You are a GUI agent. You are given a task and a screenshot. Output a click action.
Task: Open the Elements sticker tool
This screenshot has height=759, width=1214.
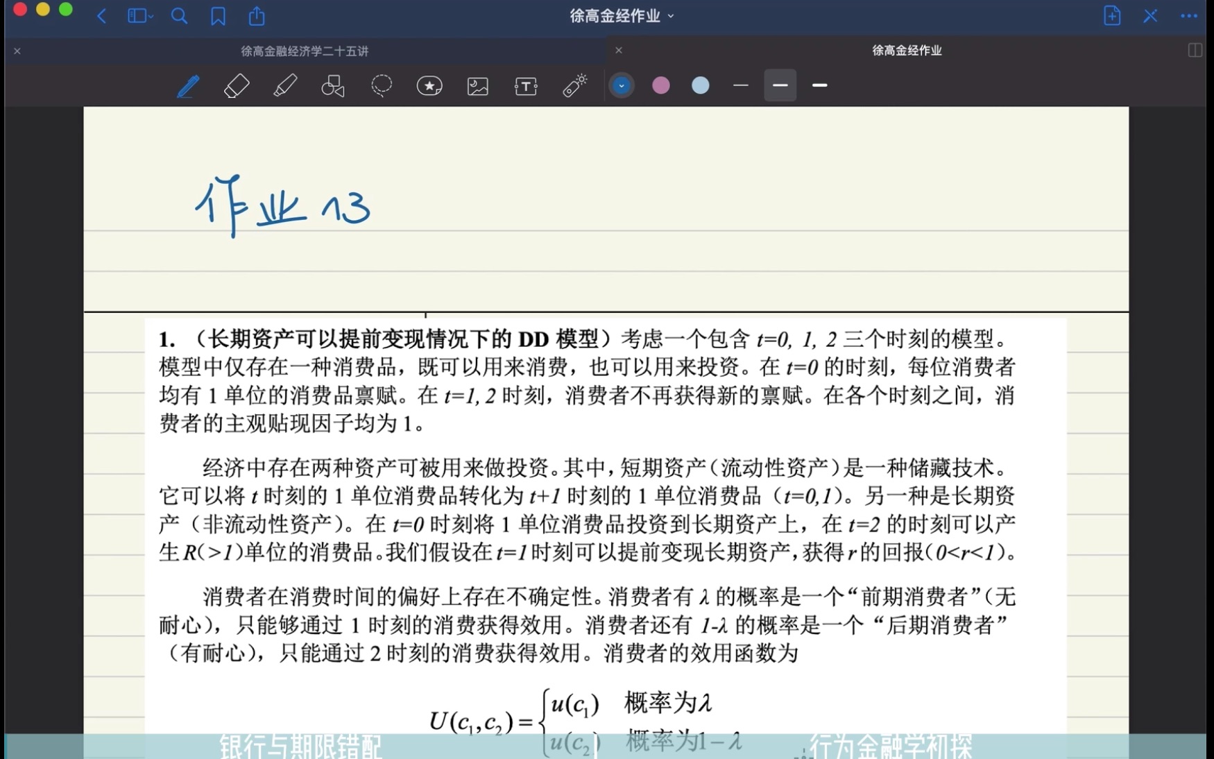429,86
